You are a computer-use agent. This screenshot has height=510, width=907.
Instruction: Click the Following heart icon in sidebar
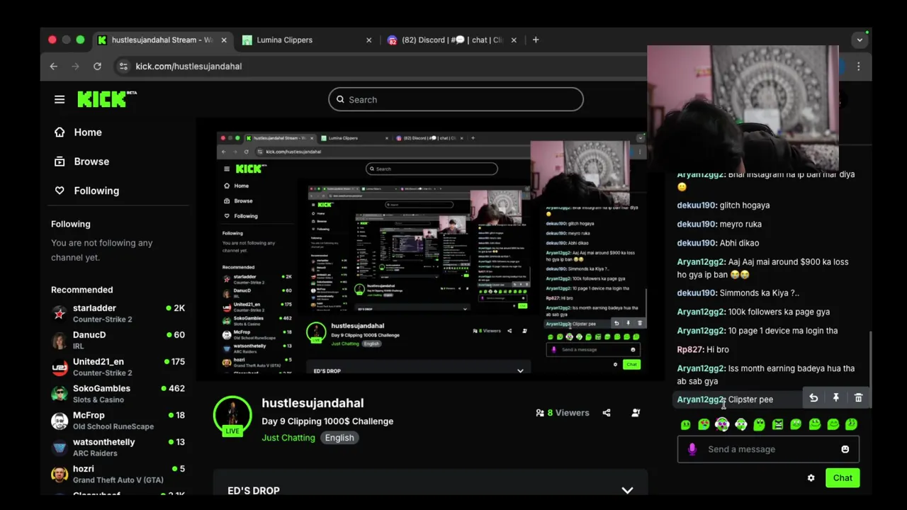pyautogui.click(x=60, y=191)
